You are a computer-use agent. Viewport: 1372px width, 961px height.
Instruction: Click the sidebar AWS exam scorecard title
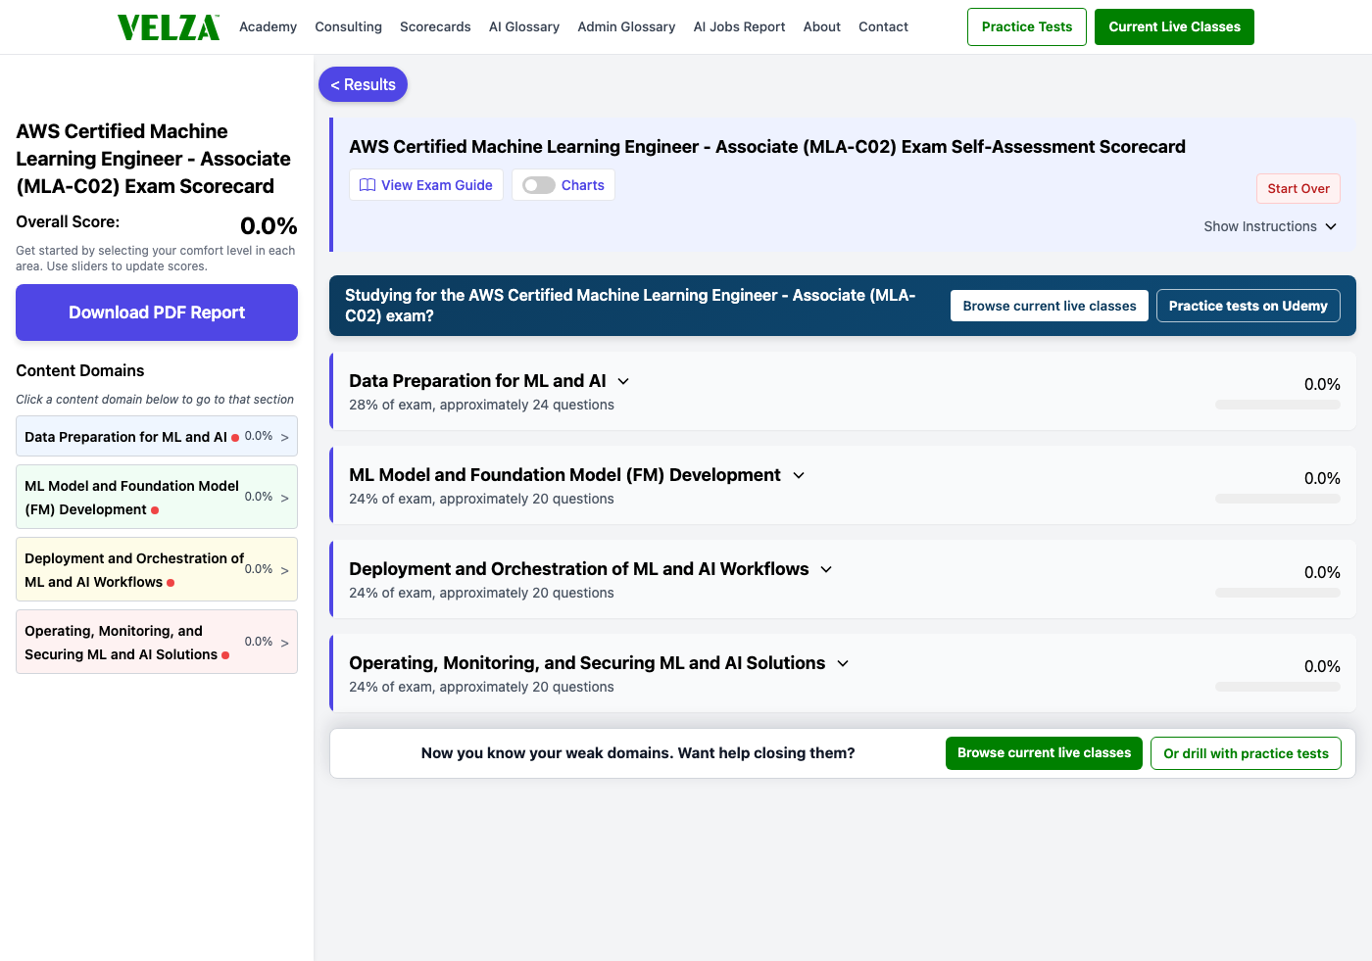tap(153, 159)
